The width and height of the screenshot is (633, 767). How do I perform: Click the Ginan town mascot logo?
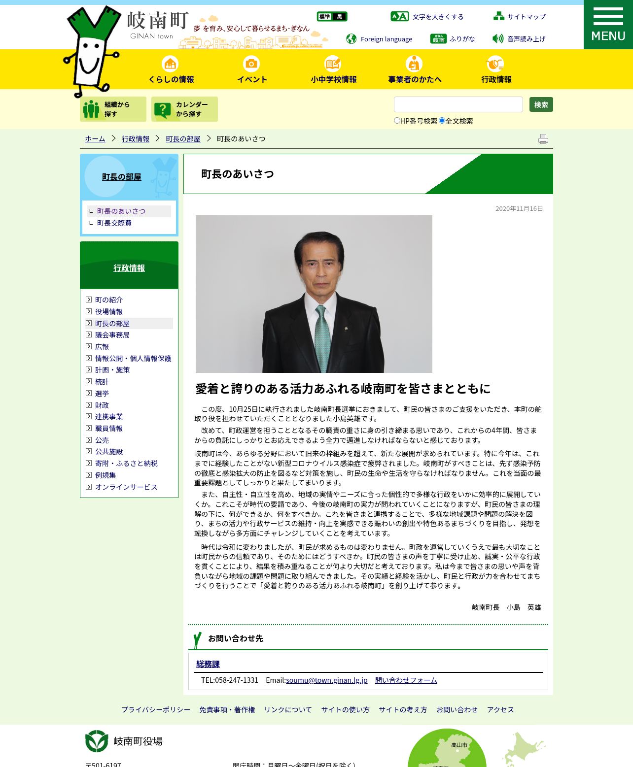coord(93,51)
